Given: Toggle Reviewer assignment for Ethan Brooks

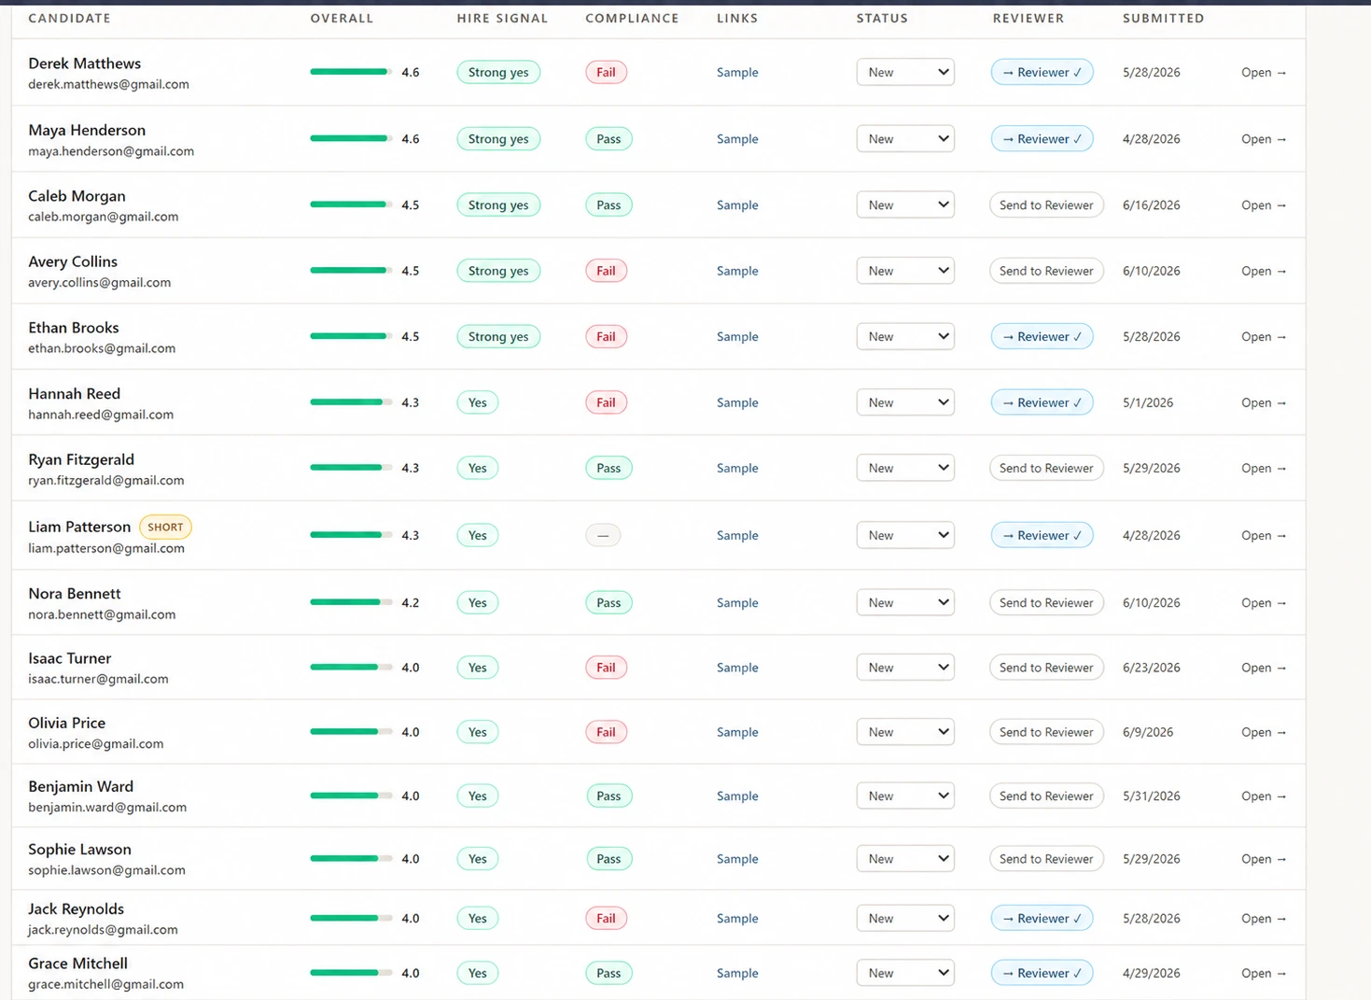Looking at the screenshot, I should 1042,336.
